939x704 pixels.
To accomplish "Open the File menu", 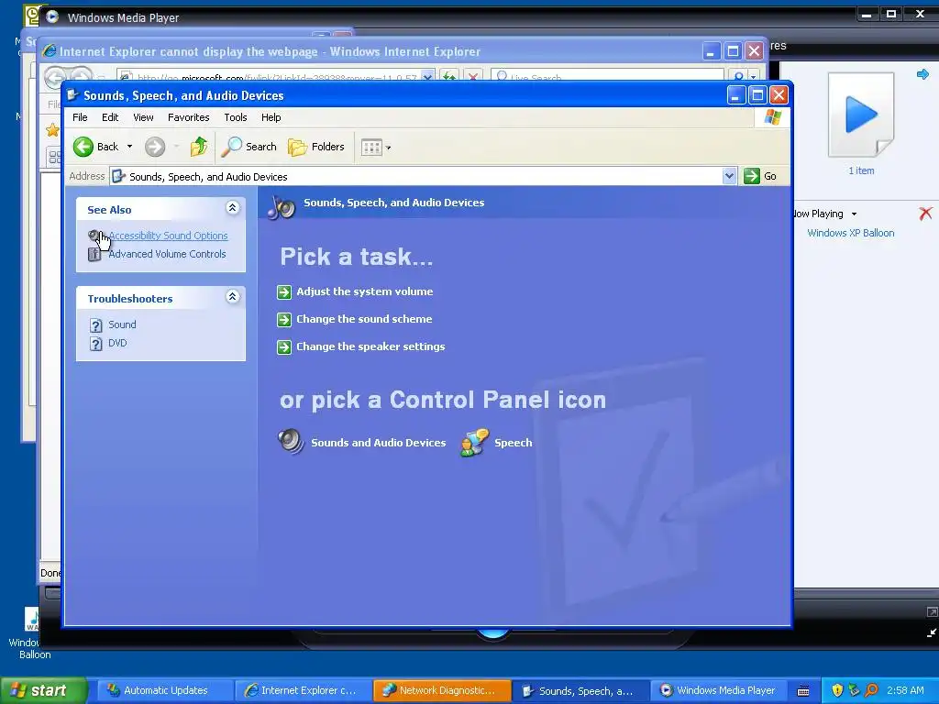I will pos(80,117).
